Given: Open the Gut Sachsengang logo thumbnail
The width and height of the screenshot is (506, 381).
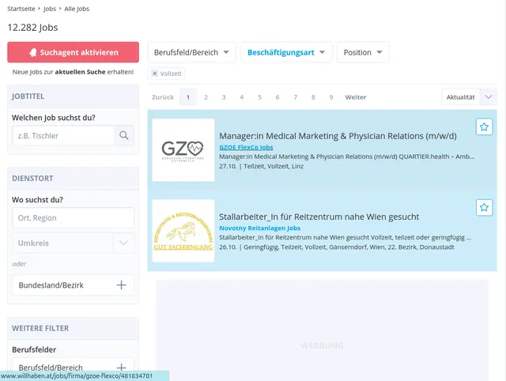Looking at the screenshot, I should 183,231.
